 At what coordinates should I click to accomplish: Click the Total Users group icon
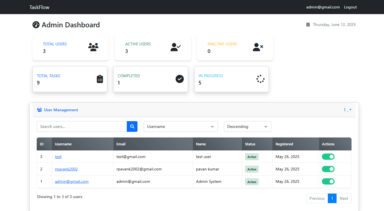93,47
